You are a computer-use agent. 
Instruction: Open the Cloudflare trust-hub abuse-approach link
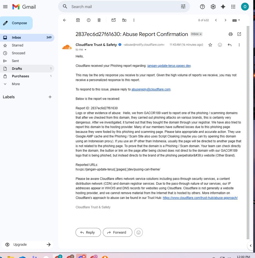tap(200, 198)
